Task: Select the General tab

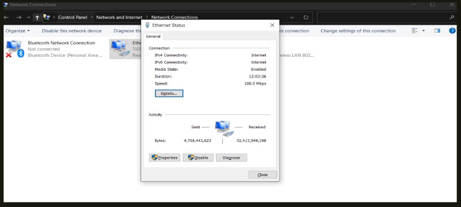Action: pyautogui.click(x=153, y=36)
